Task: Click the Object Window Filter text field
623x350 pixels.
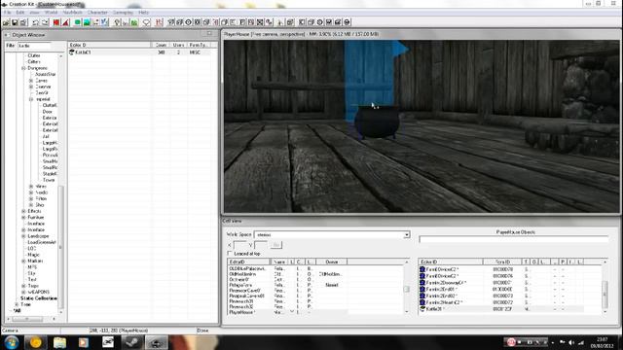Action: point(34,46)
